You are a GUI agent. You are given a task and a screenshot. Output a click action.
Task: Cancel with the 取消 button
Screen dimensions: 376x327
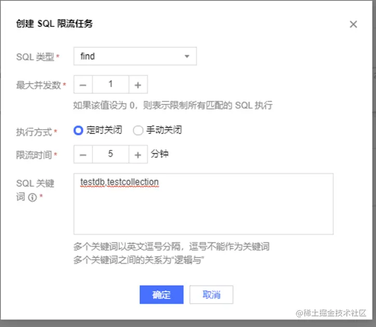pyautogui.click(x=211, y=295)
